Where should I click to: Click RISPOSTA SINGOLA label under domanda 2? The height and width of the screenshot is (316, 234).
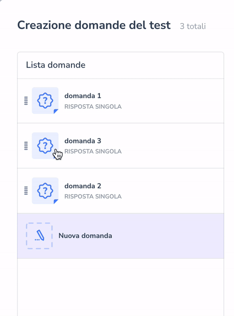(x=93, y=197)
